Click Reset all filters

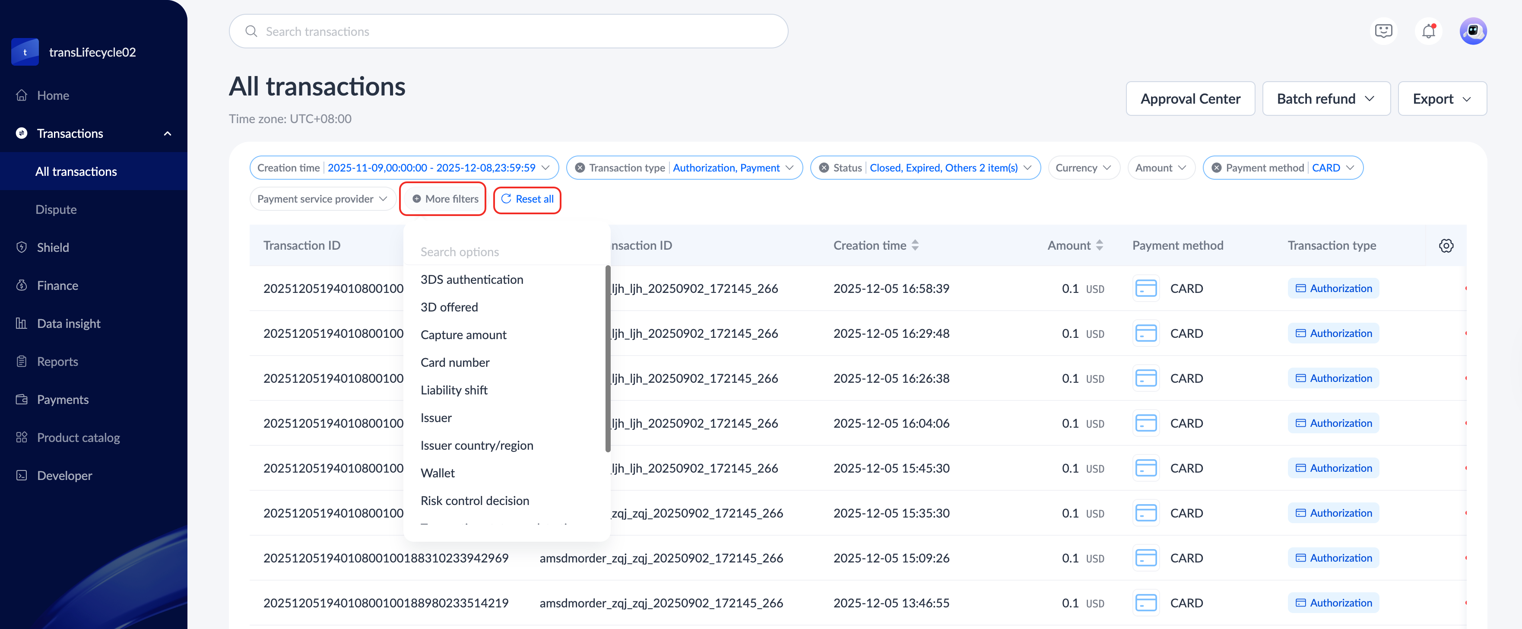527,199
